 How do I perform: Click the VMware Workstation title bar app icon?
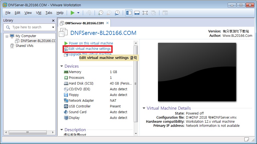coord(5,5)
